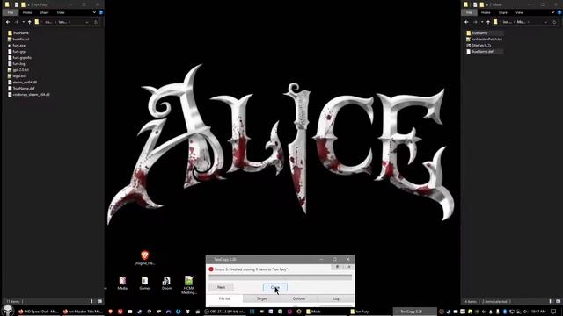Open Steam from the taskbar
The height and width of the screenshot is (316, 563).
(x=139, y=312)
